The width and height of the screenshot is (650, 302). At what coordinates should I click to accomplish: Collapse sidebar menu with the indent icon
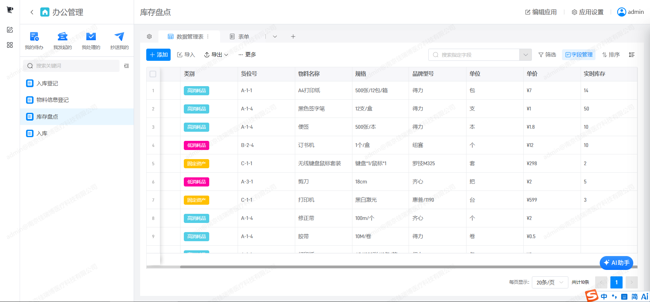point(127,66)
